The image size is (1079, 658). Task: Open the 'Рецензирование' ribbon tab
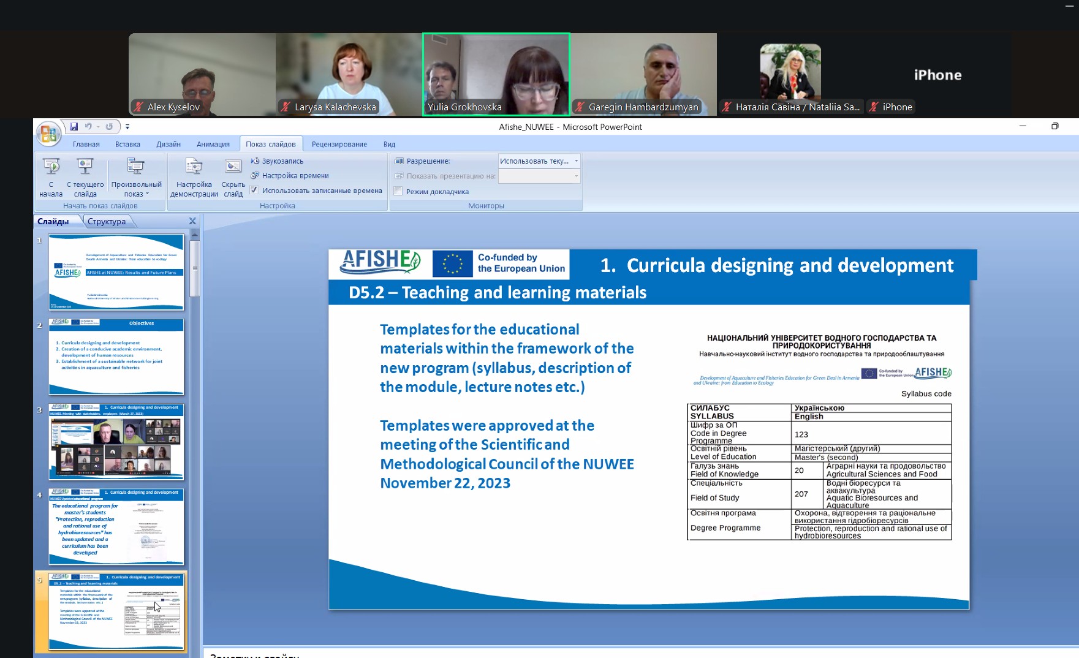pyautogui.click(x=339, y=145)
